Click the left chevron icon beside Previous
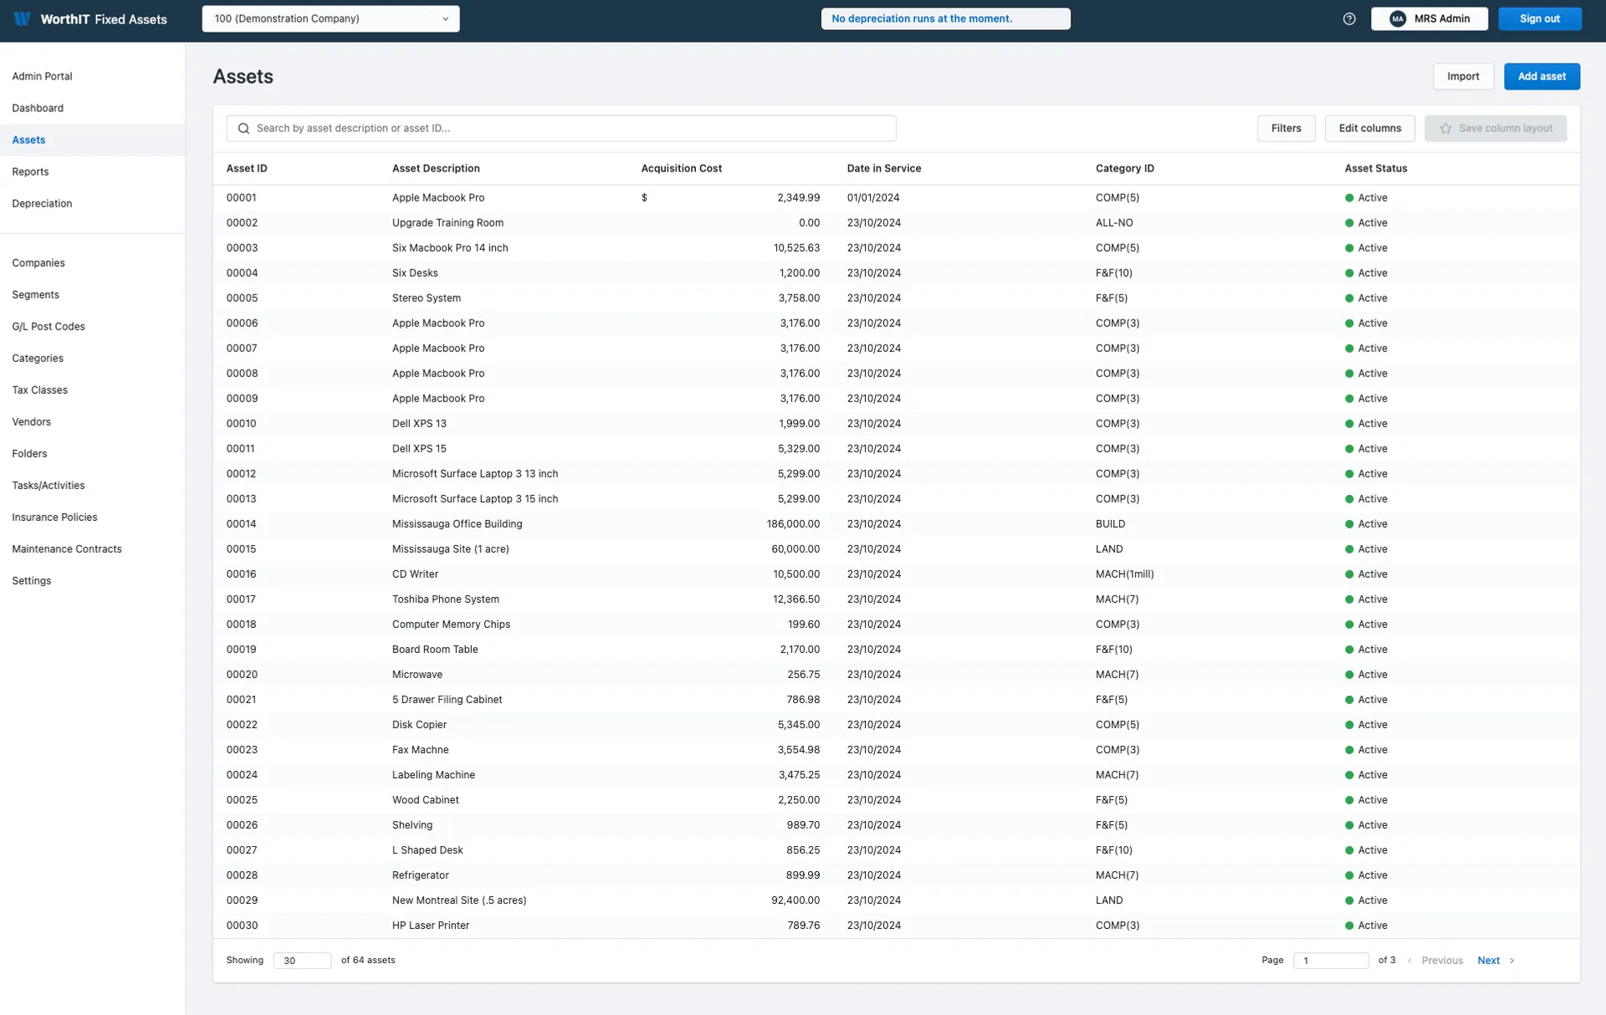 [x=1412, y=961]
